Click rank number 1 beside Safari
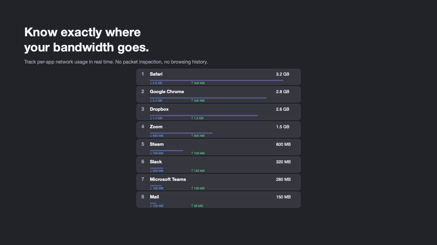The image size is (437, 245). [x=143, y=74]
